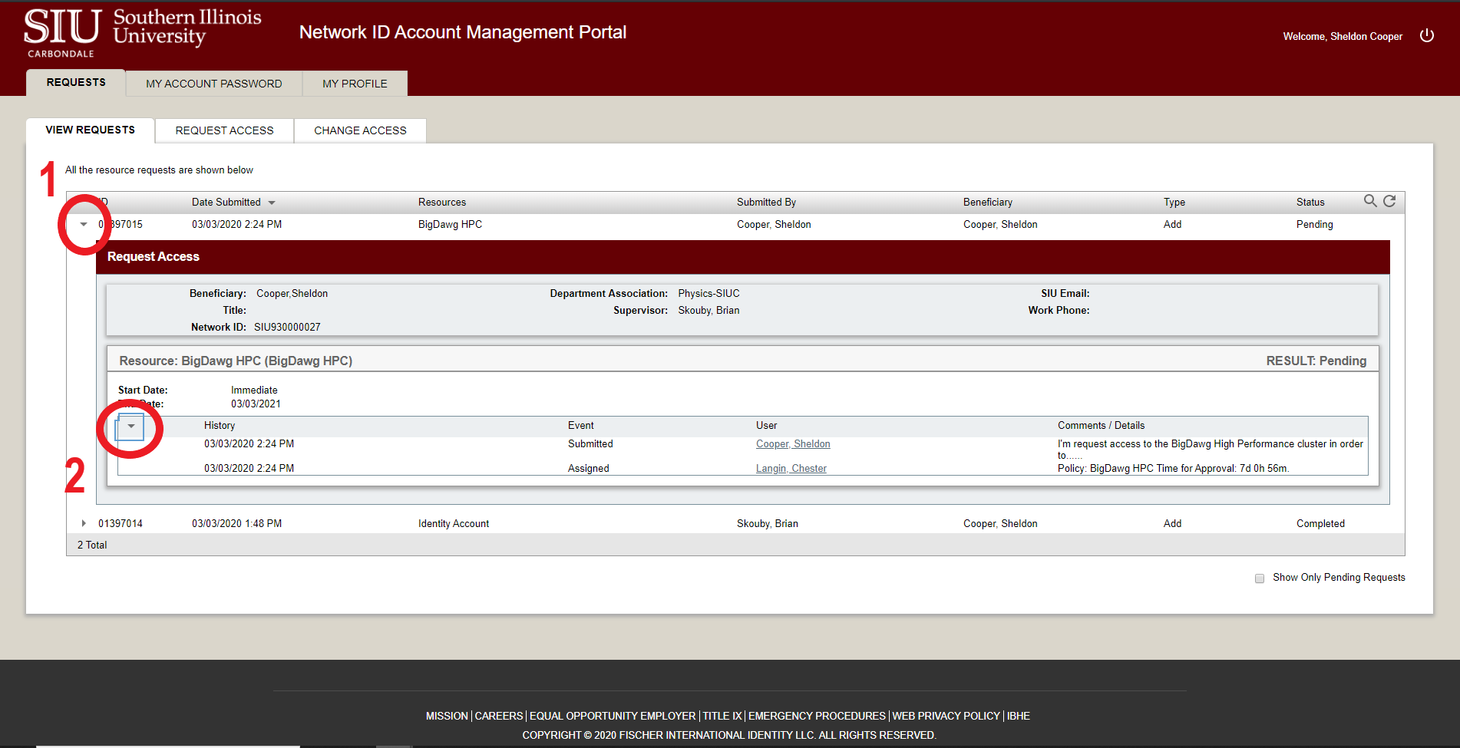Open the Cooper, Sheldon user link
The image size is (1460, 748).
click(793, 444)
